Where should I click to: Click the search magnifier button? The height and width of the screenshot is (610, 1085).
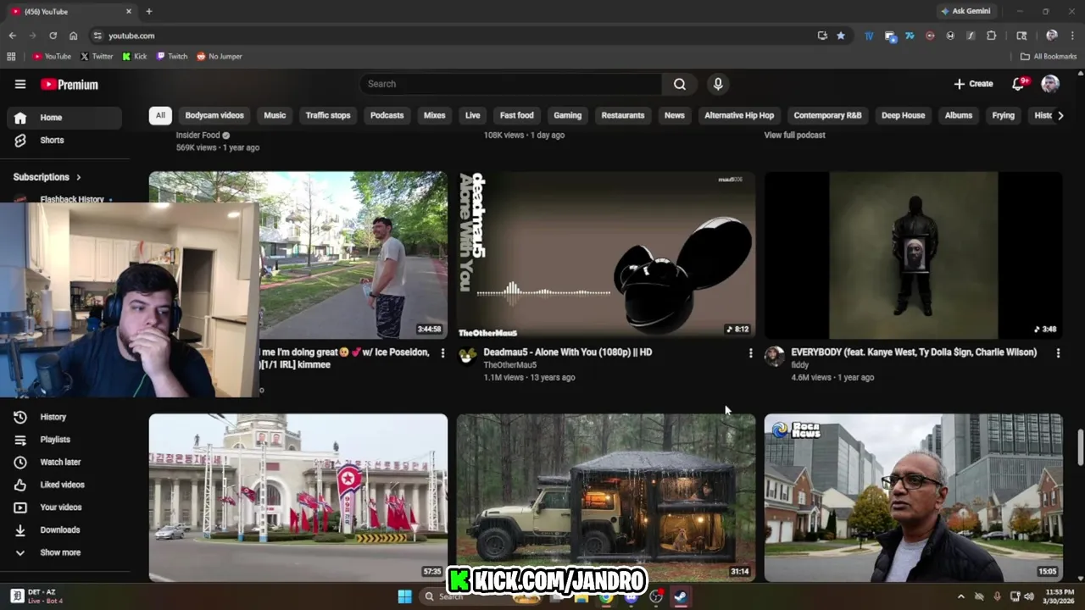680,84
